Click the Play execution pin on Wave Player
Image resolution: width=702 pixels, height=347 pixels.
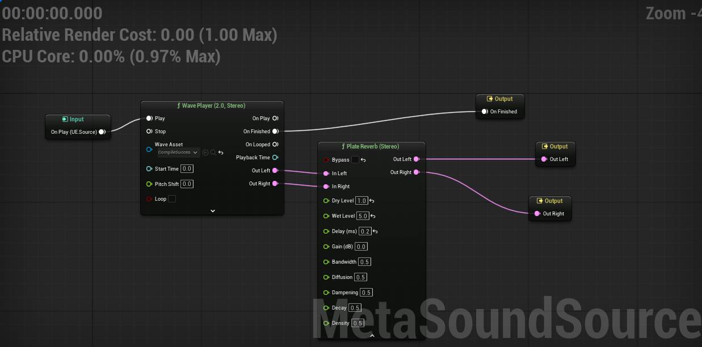[x=149, y=118]
